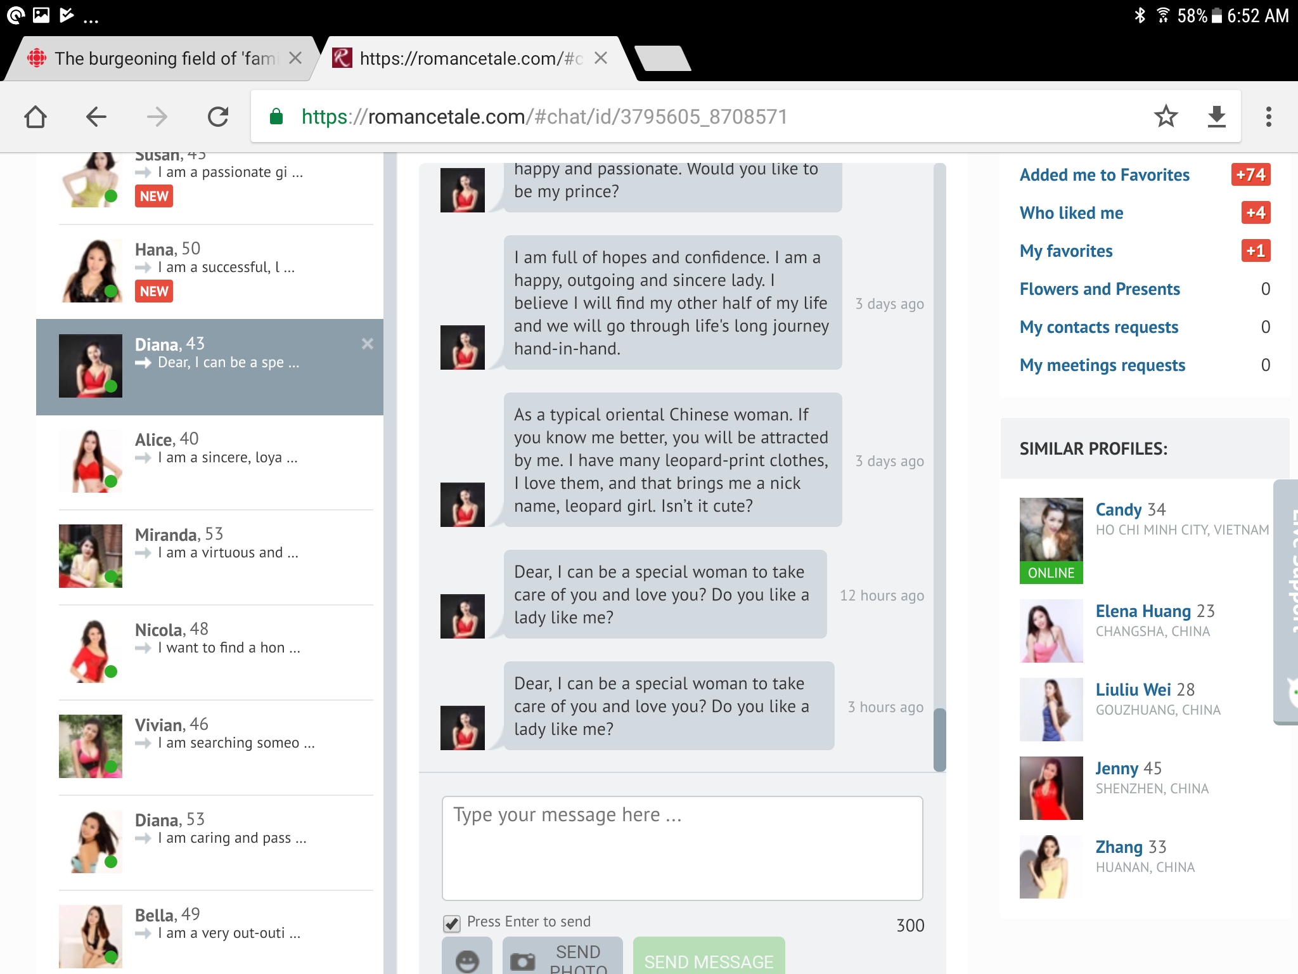Click the +1 My favorites badge
The width and height of the screenshot is (1298, 974).
[1256, 250]
